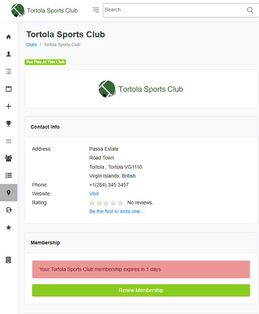
Task: Click the home icon in the sidebar
Action: [x=9, y=37]
